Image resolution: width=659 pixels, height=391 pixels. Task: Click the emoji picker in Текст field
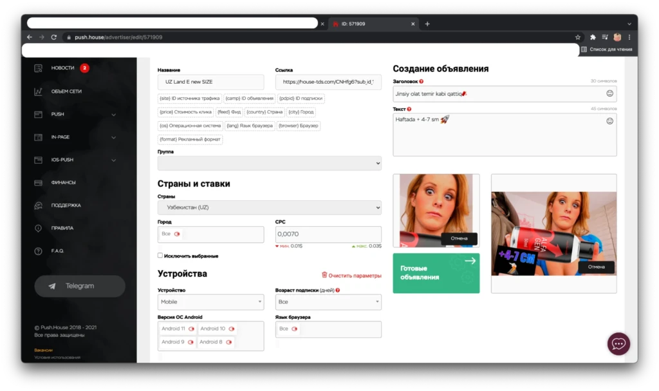609,121
